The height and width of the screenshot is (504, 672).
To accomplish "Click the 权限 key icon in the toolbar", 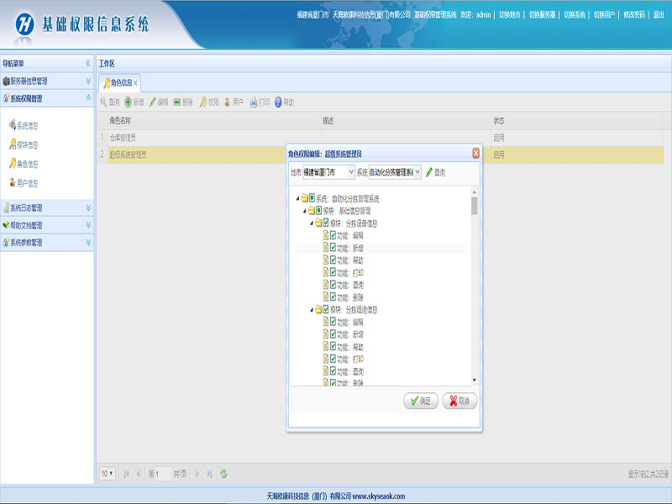I will click(202, 102).
